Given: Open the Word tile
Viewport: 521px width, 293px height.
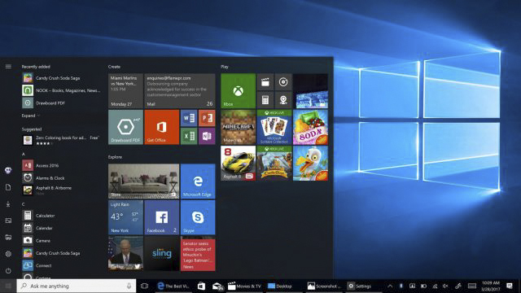Looking at the screenshot, I should click(189, 118).
